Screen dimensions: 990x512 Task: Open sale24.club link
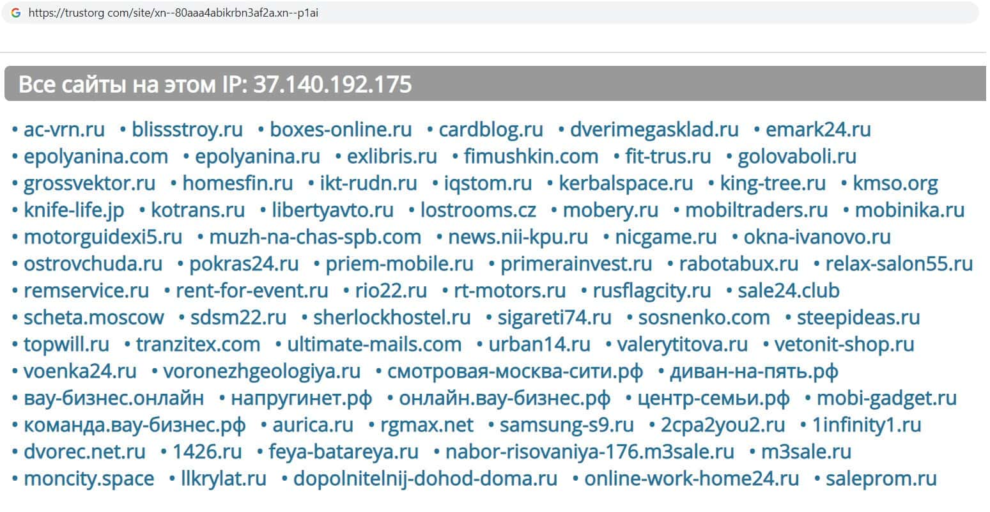pos(789,291)
